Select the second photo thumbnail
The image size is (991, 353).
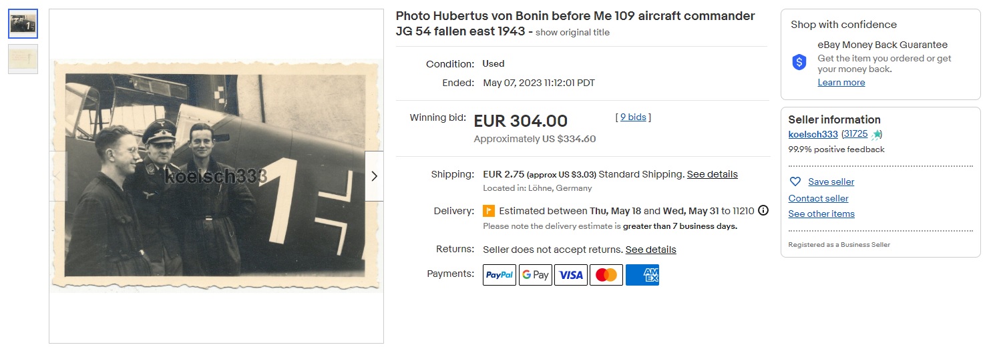(x=23, y=59)
